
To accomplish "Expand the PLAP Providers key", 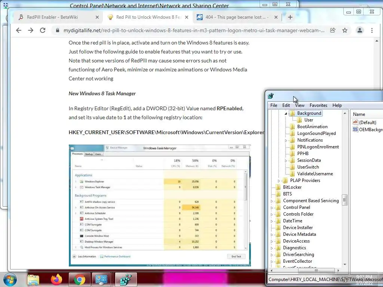I will pyautogui.click(x=279, y=181).
